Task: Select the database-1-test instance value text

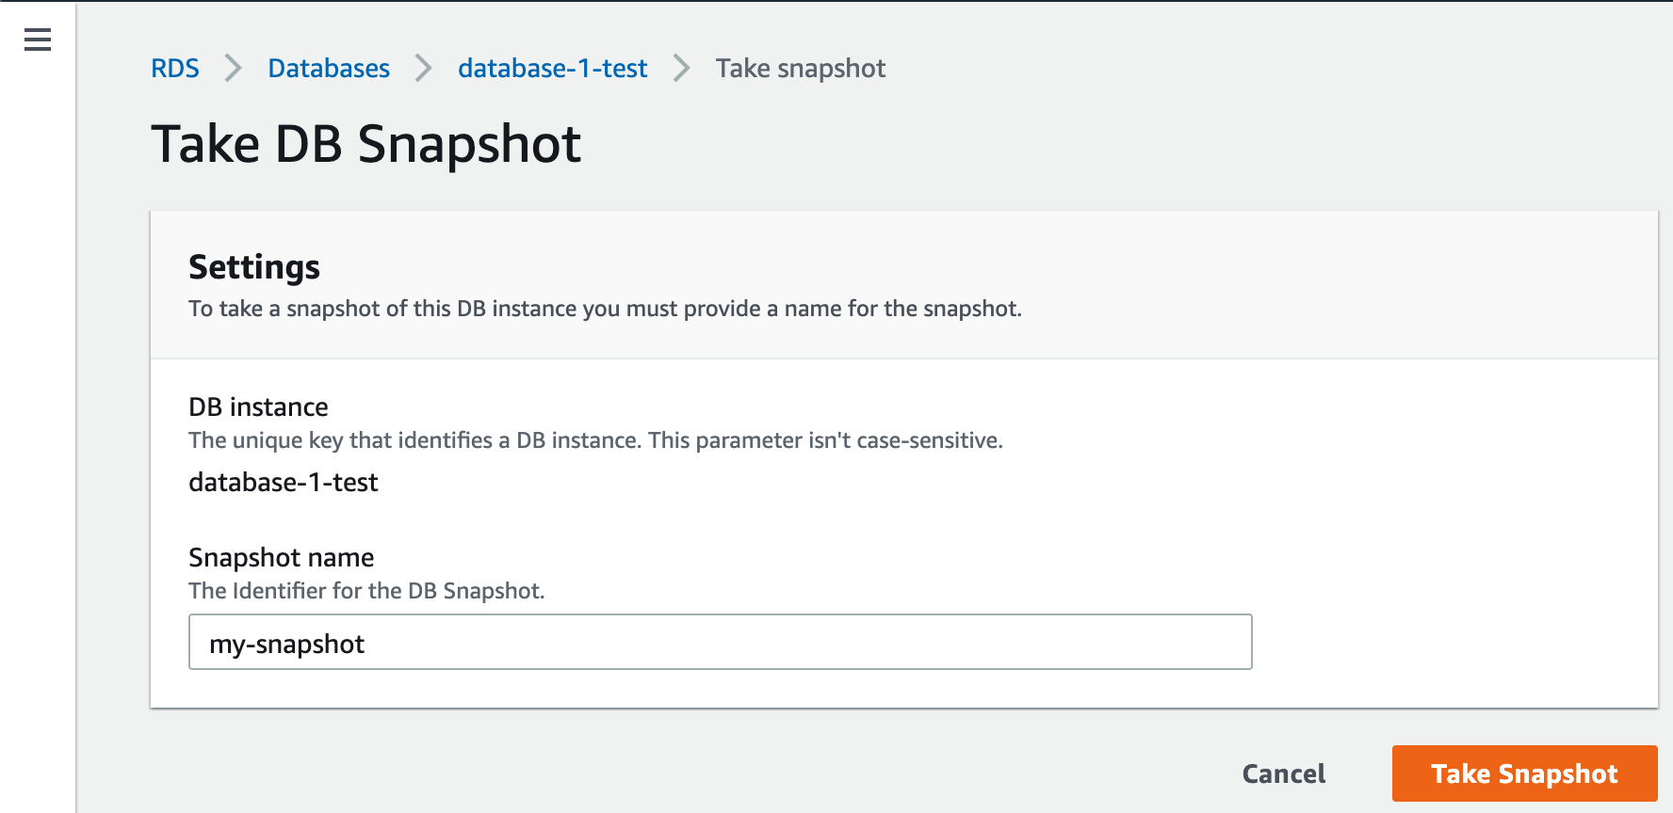Action: point(283,483)
